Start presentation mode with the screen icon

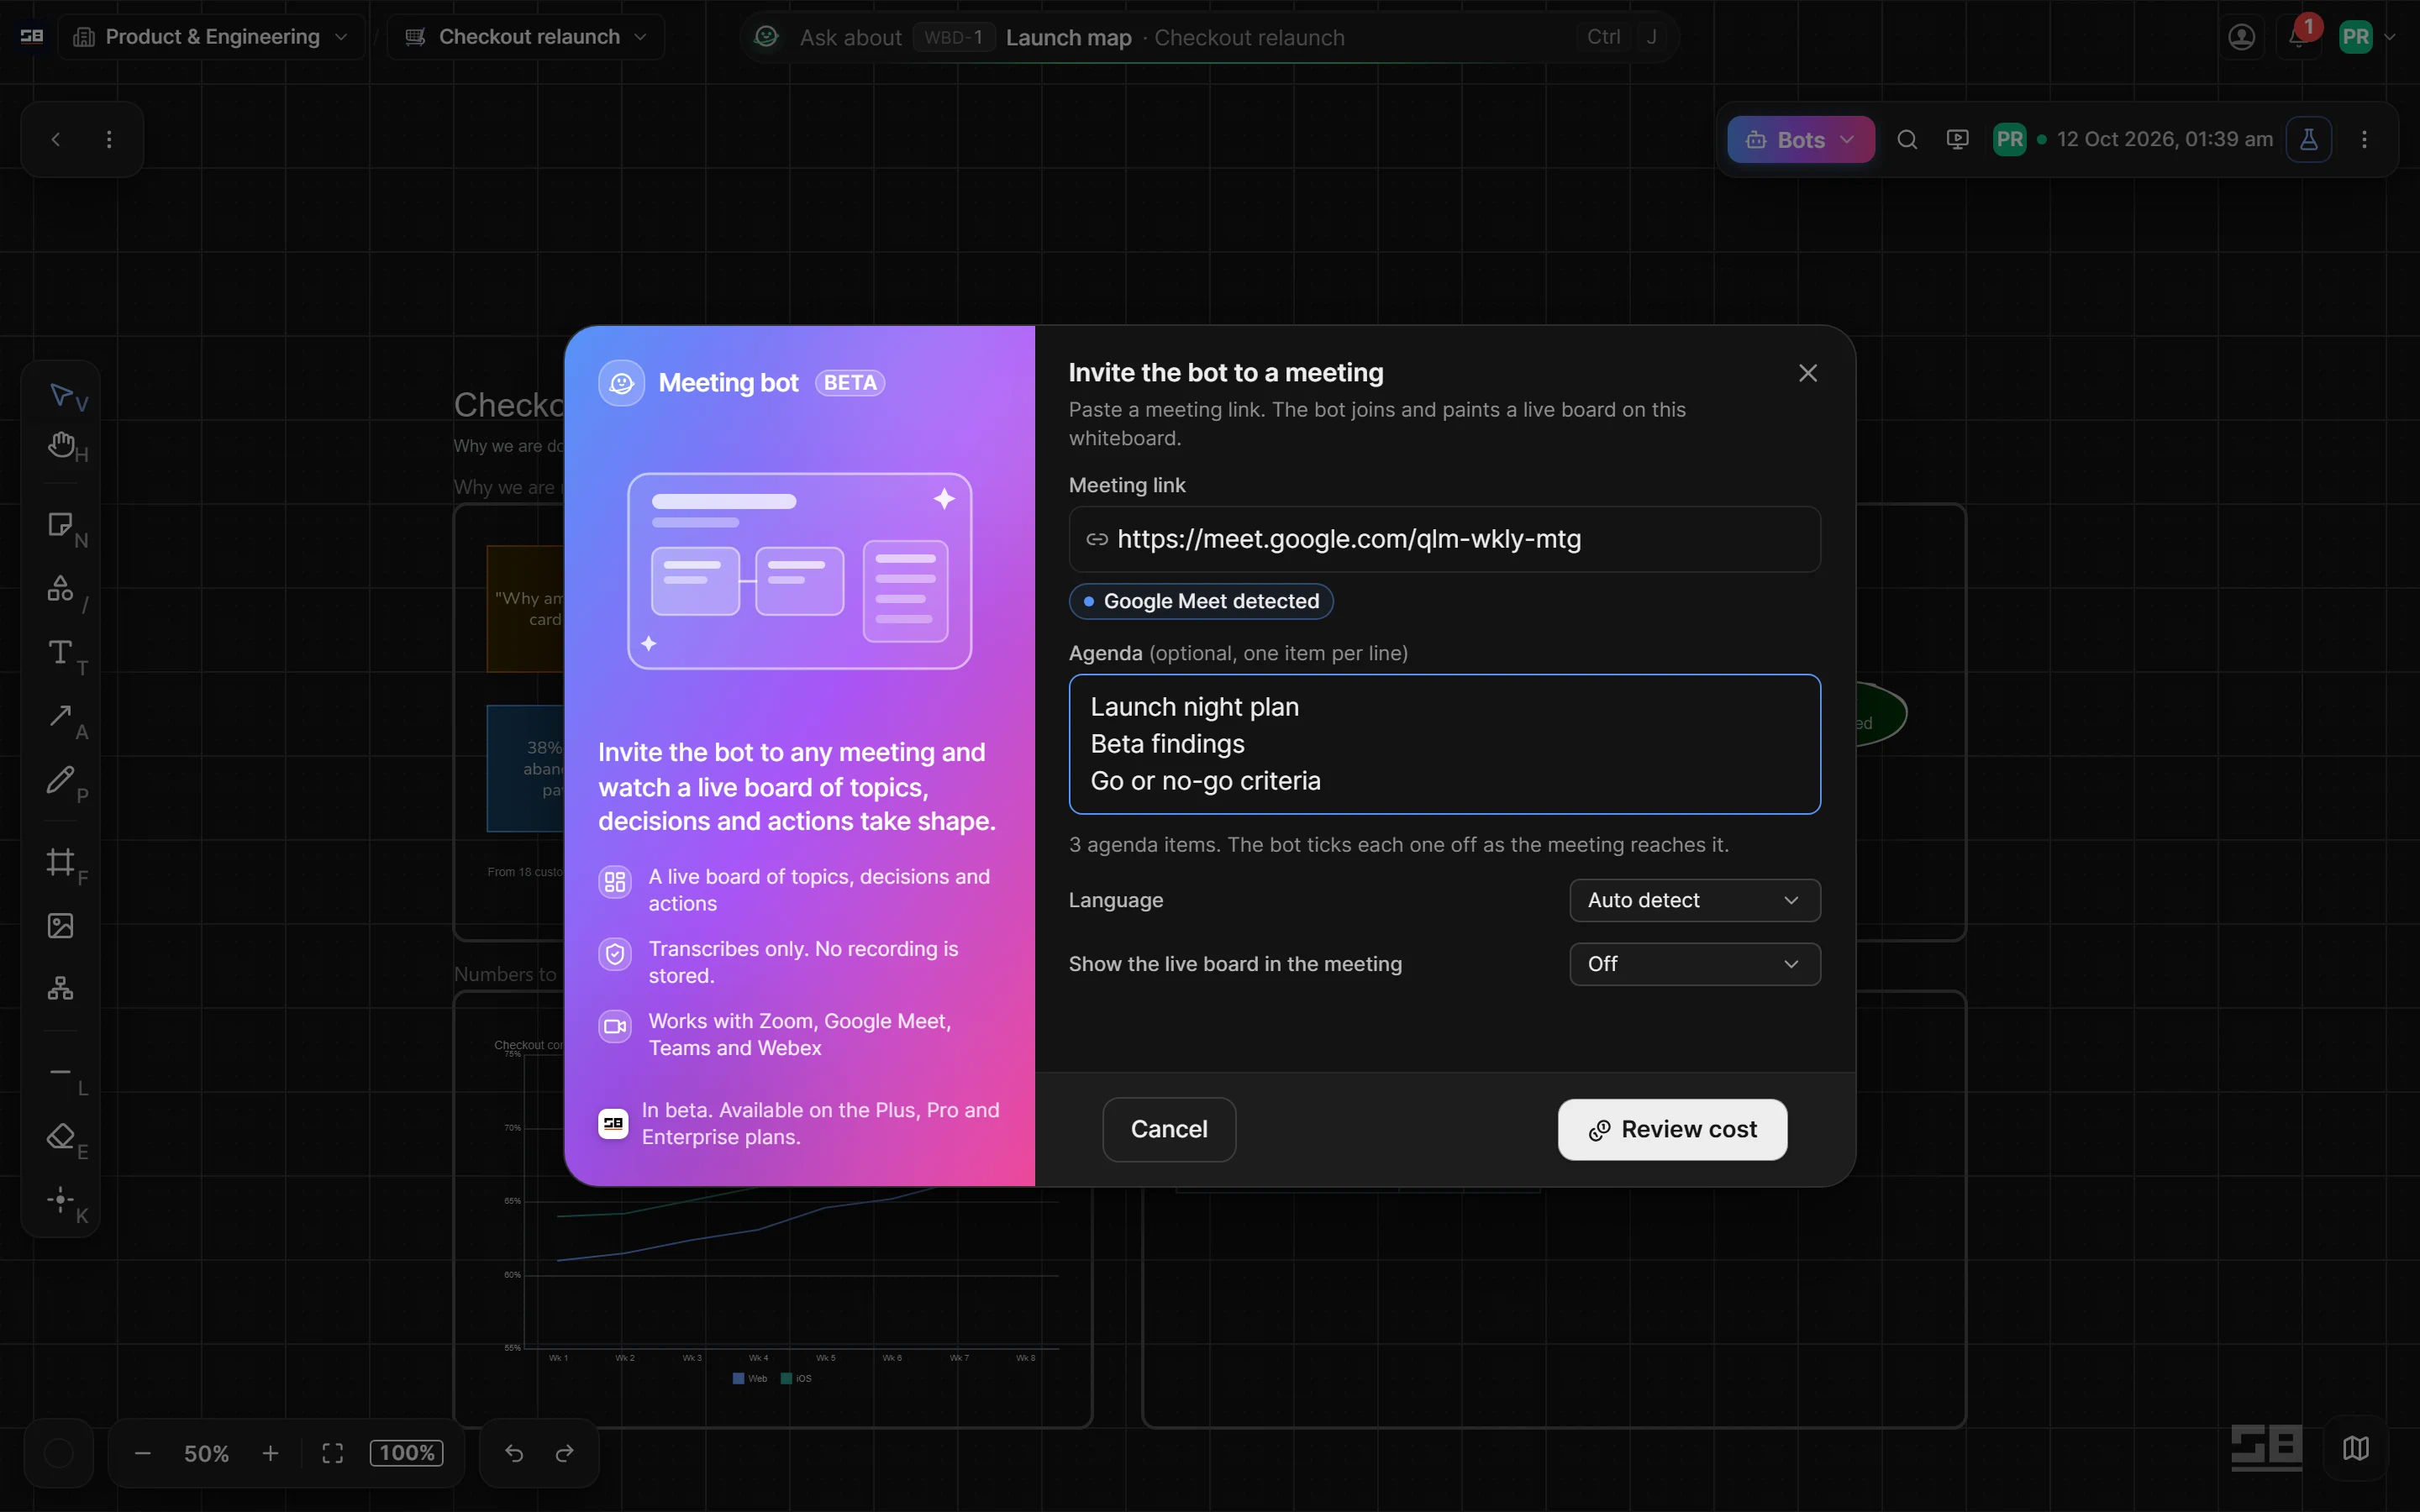(1958, 140)
